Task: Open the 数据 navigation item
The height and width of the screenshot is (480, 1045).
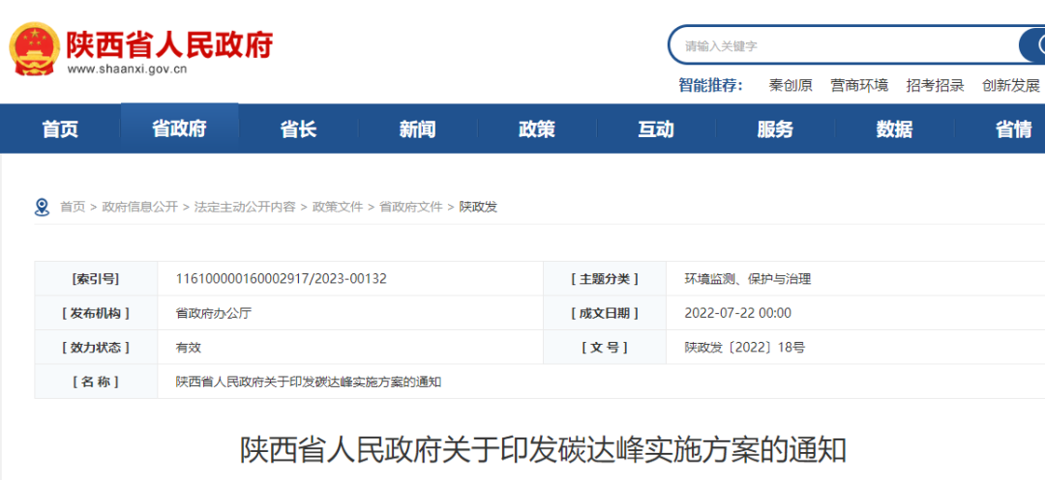Action: tap(894, 129)
